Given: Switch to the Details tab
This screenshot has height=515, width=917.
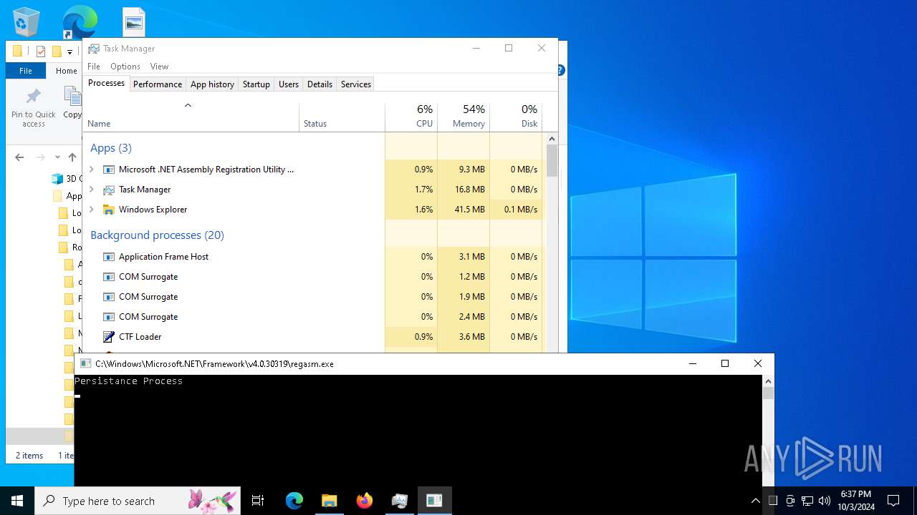Looking at the screenshot, I should (x=320, y=84).
